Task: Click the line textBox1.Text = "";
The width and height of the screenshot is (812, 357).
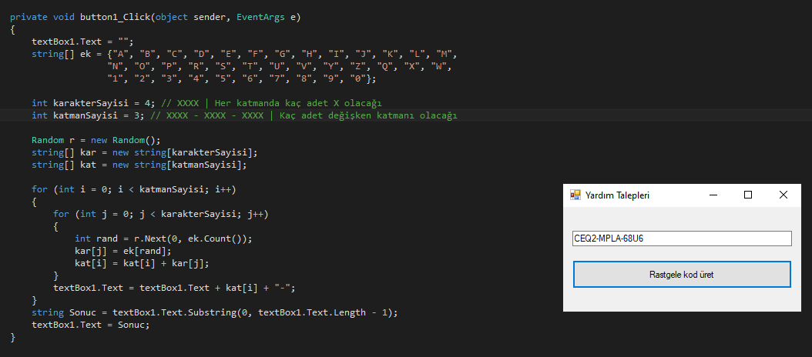Action: point(83,42)
